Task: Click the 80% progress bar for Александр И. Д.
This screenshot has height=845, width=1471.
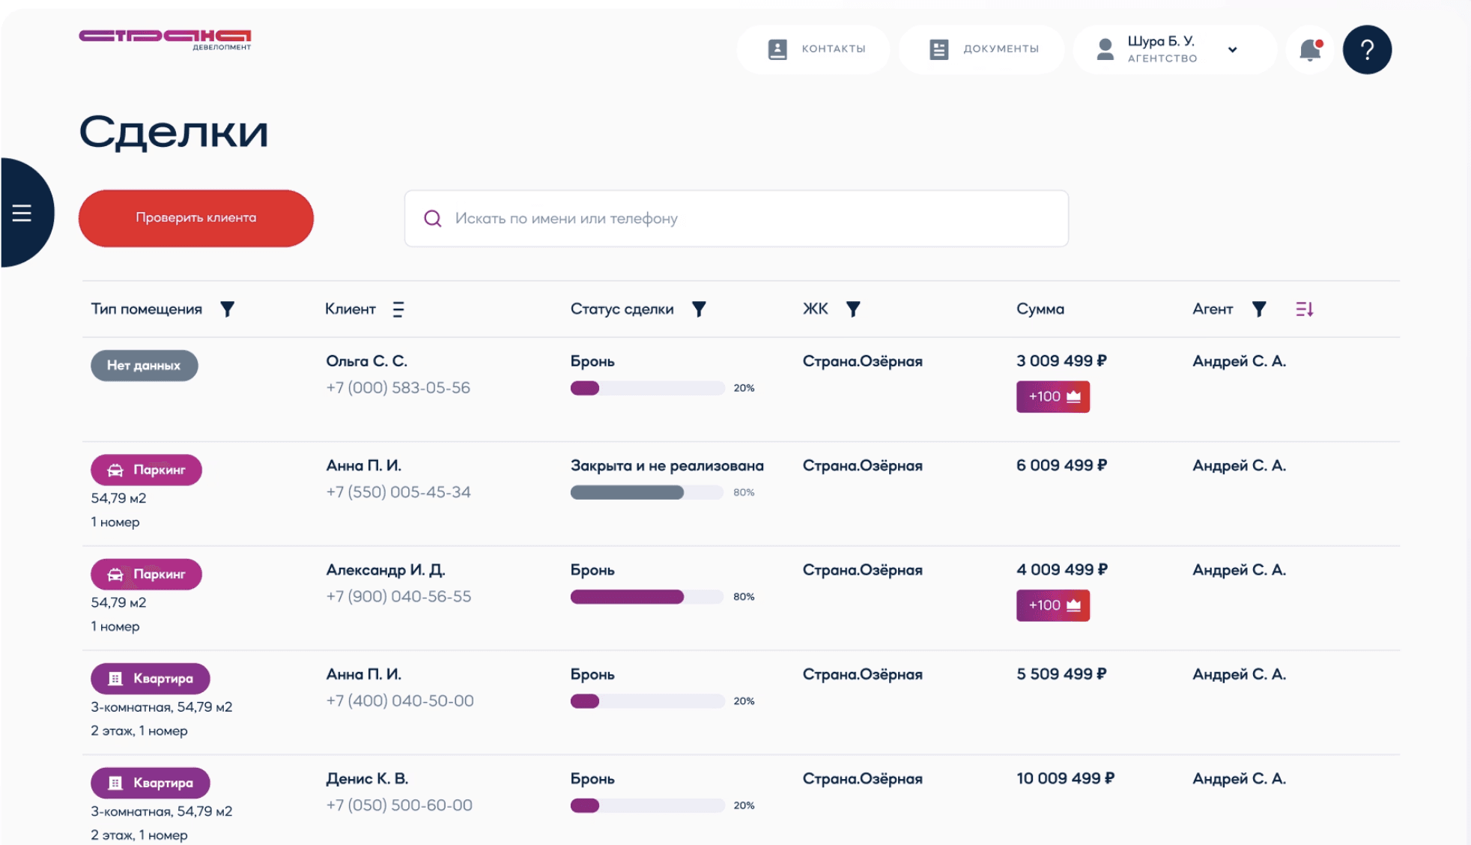Action: 646,597
